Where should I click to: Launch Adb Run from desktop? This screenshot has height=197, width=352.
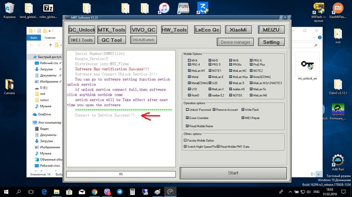pyautogui.click(x=338, y=162)
